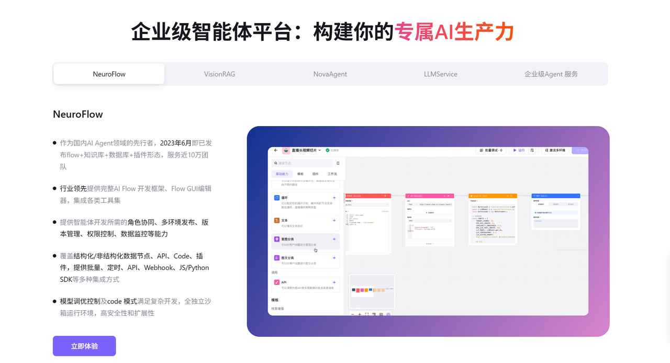Switch to the 工作流 node panel tab
Viewport: 670px width, 363px height.
coord(332,174)
